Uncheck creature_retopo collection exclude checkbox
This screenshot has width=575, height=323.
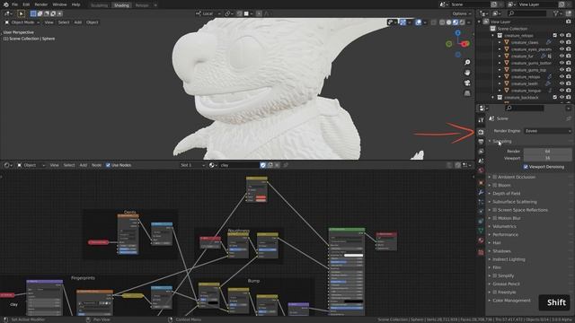pyautogui.click(x=555, y=36)
